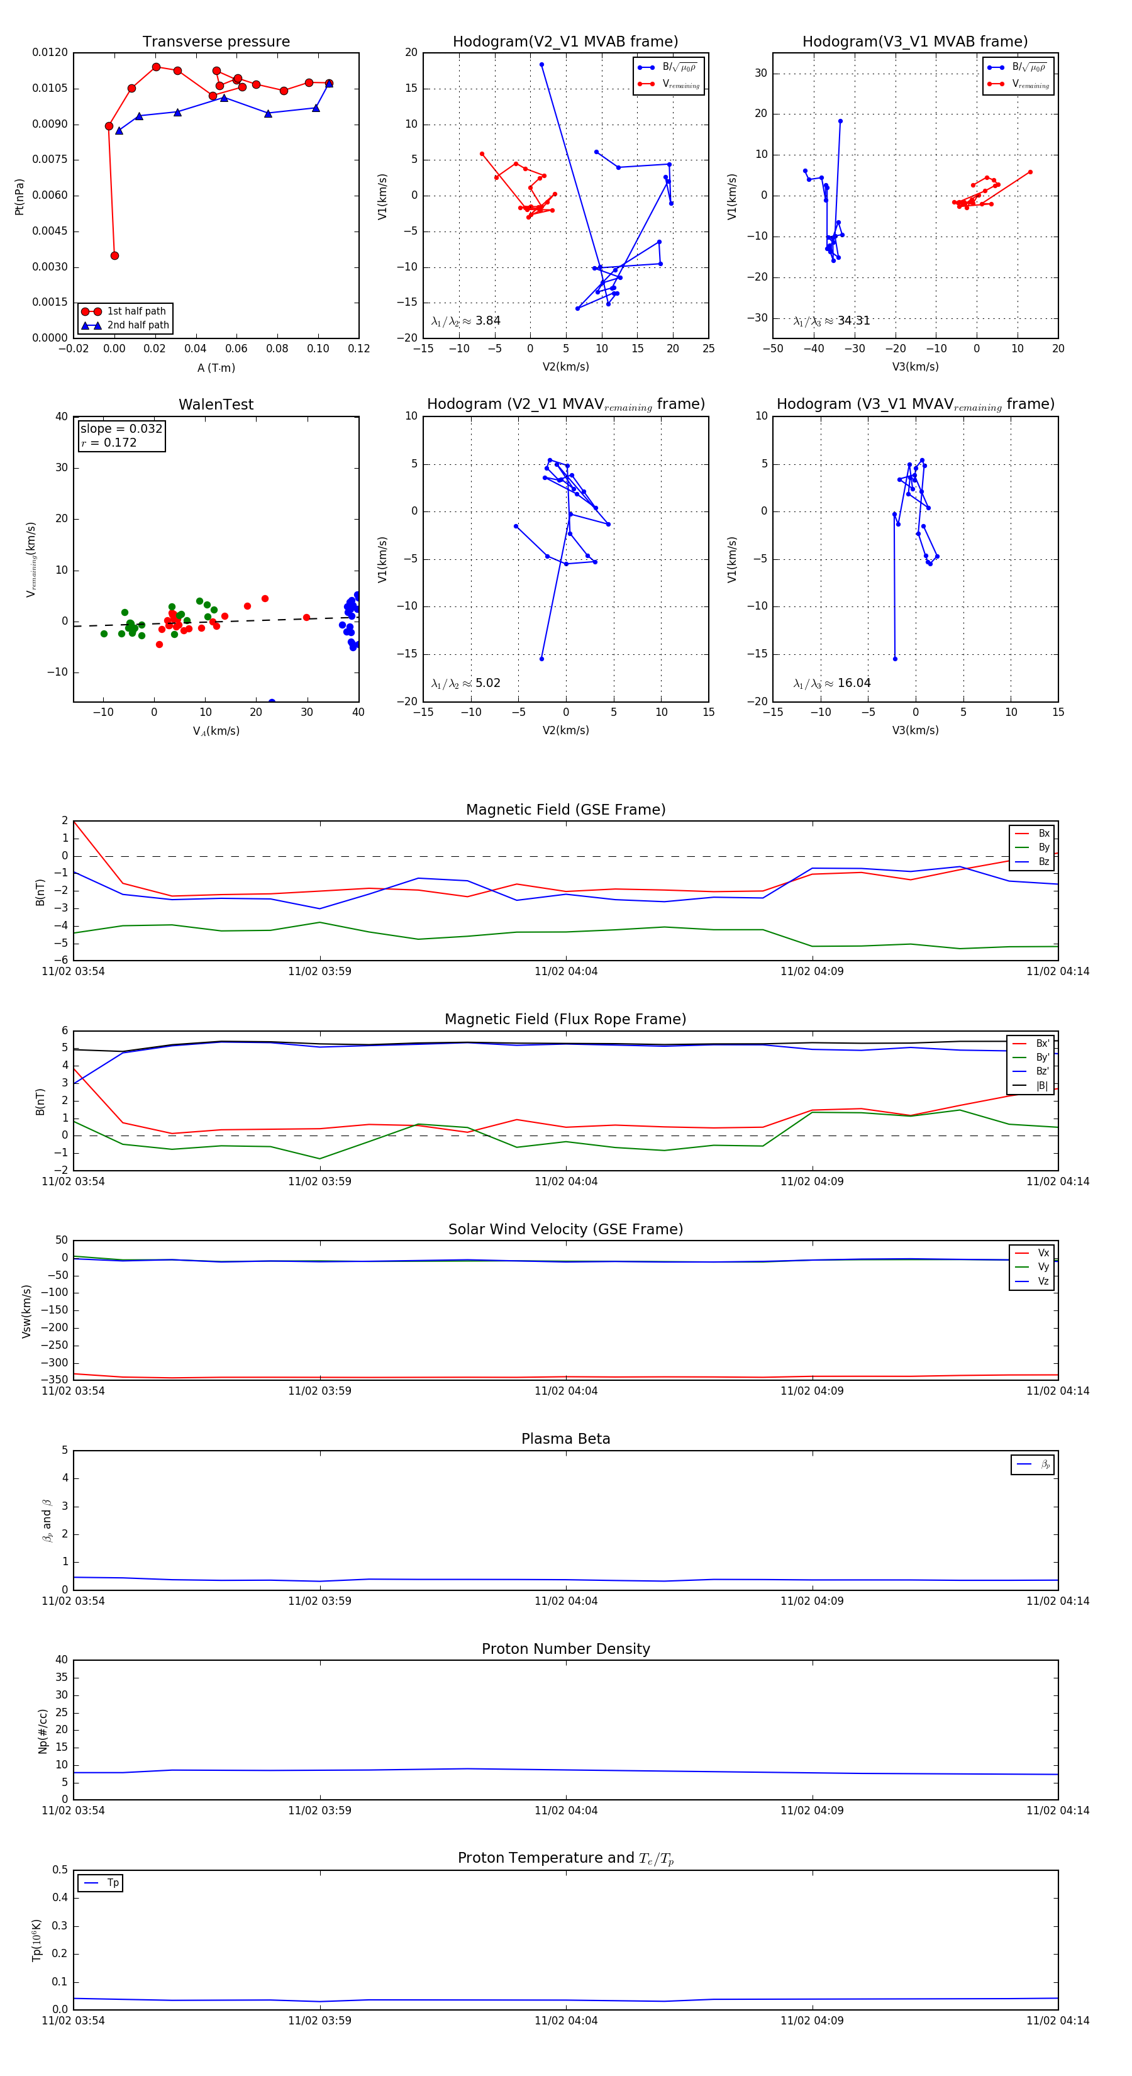This screenshot has width=1132, height=2076.
Task: Select the "A (T·m)" x-axis label
Action: [216, 367]
